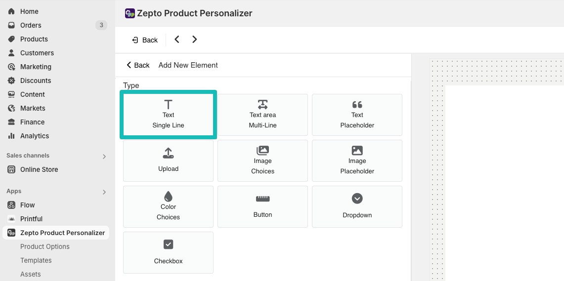Viewport: 564px width, 281px height.
Task: Click the Printful app icon
Action: (11, 219)
